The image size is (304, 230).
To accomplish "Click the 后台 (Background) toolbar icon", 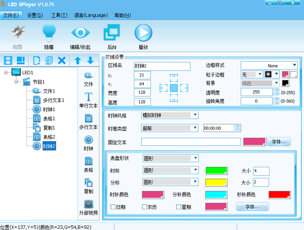I will pos(111,33).
